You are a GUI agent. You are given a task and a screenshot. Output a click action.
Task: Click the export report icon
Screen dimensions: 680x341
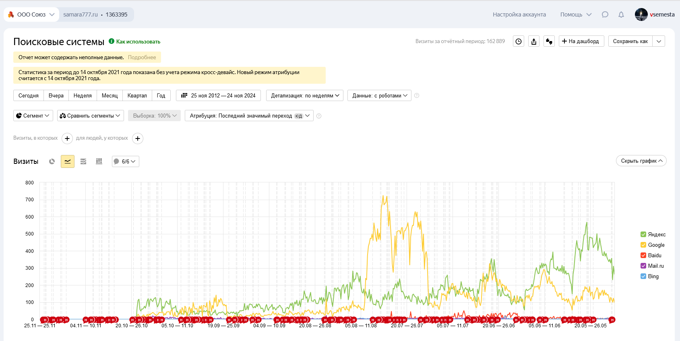tap(534, 41)
